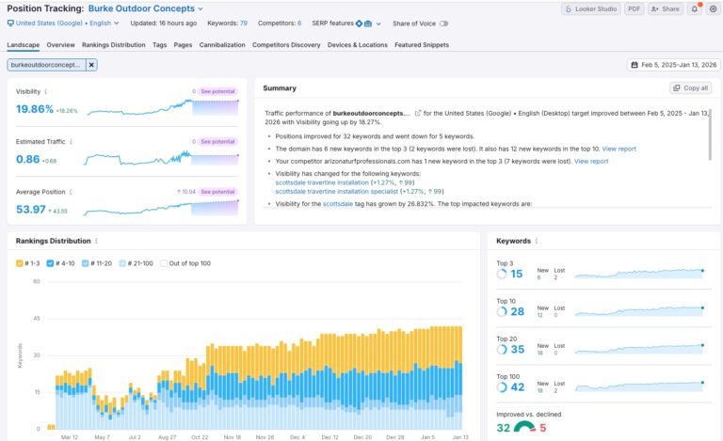The image size is (723, 441).
Task: Open Rankings Distribution tab
Action: pyautogui.click(x=113, y=44)
